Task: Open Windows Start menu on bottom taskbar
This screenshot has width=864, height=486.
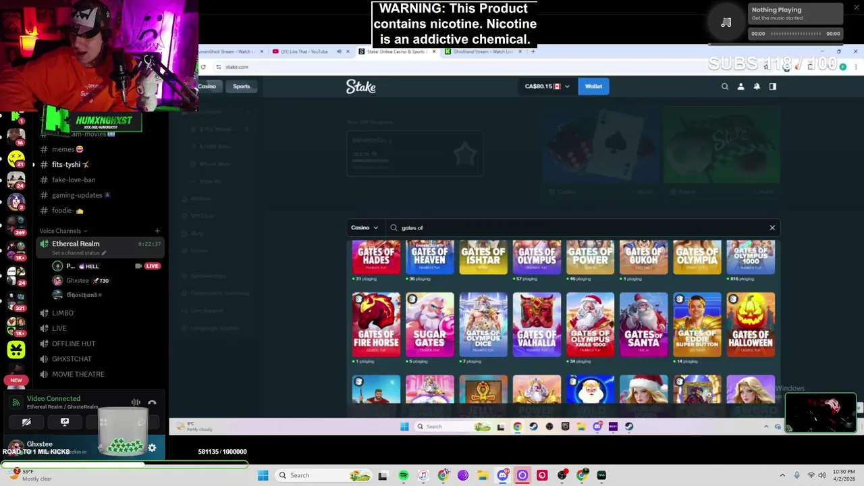Action: [263, 475]
